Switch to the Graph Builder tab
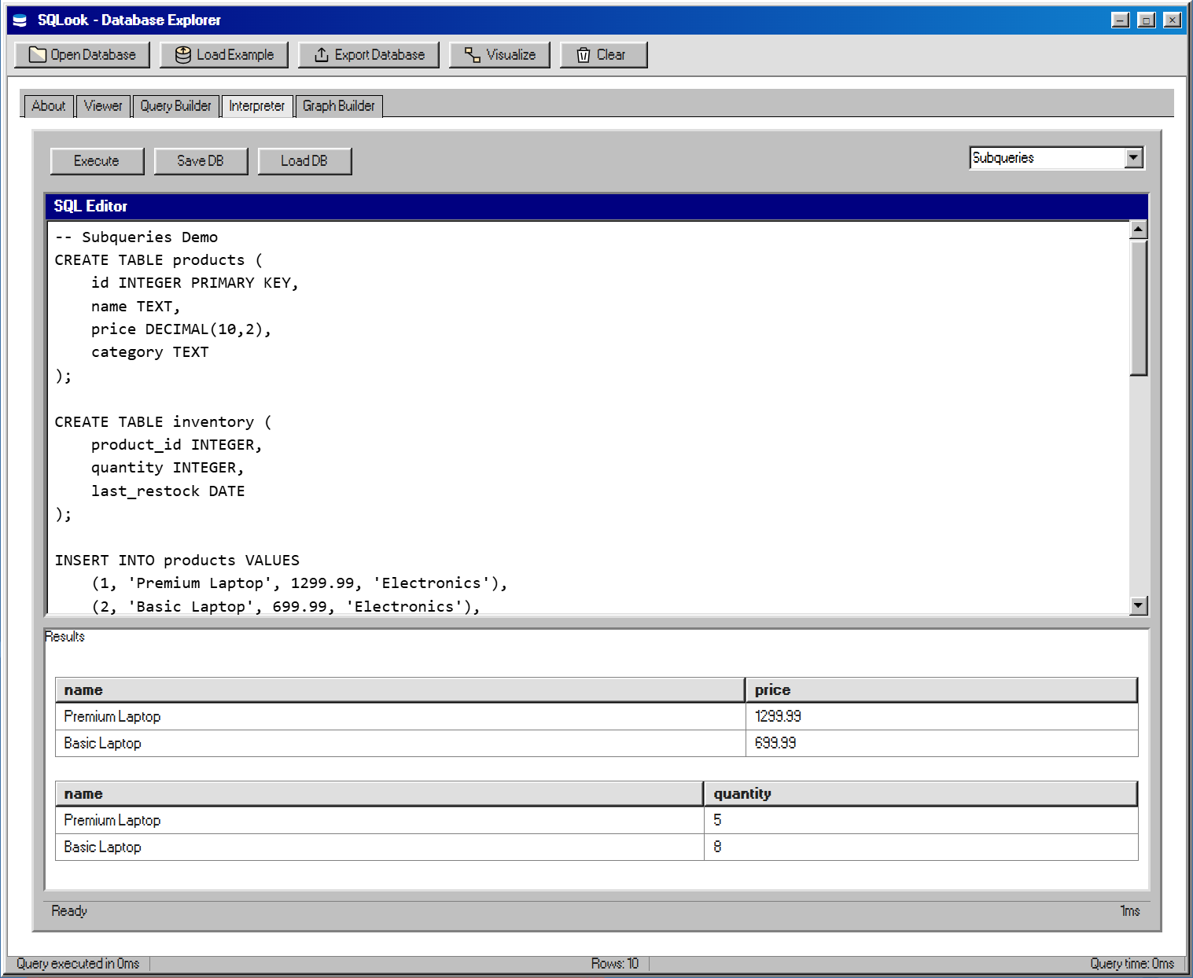 [339, 105]
